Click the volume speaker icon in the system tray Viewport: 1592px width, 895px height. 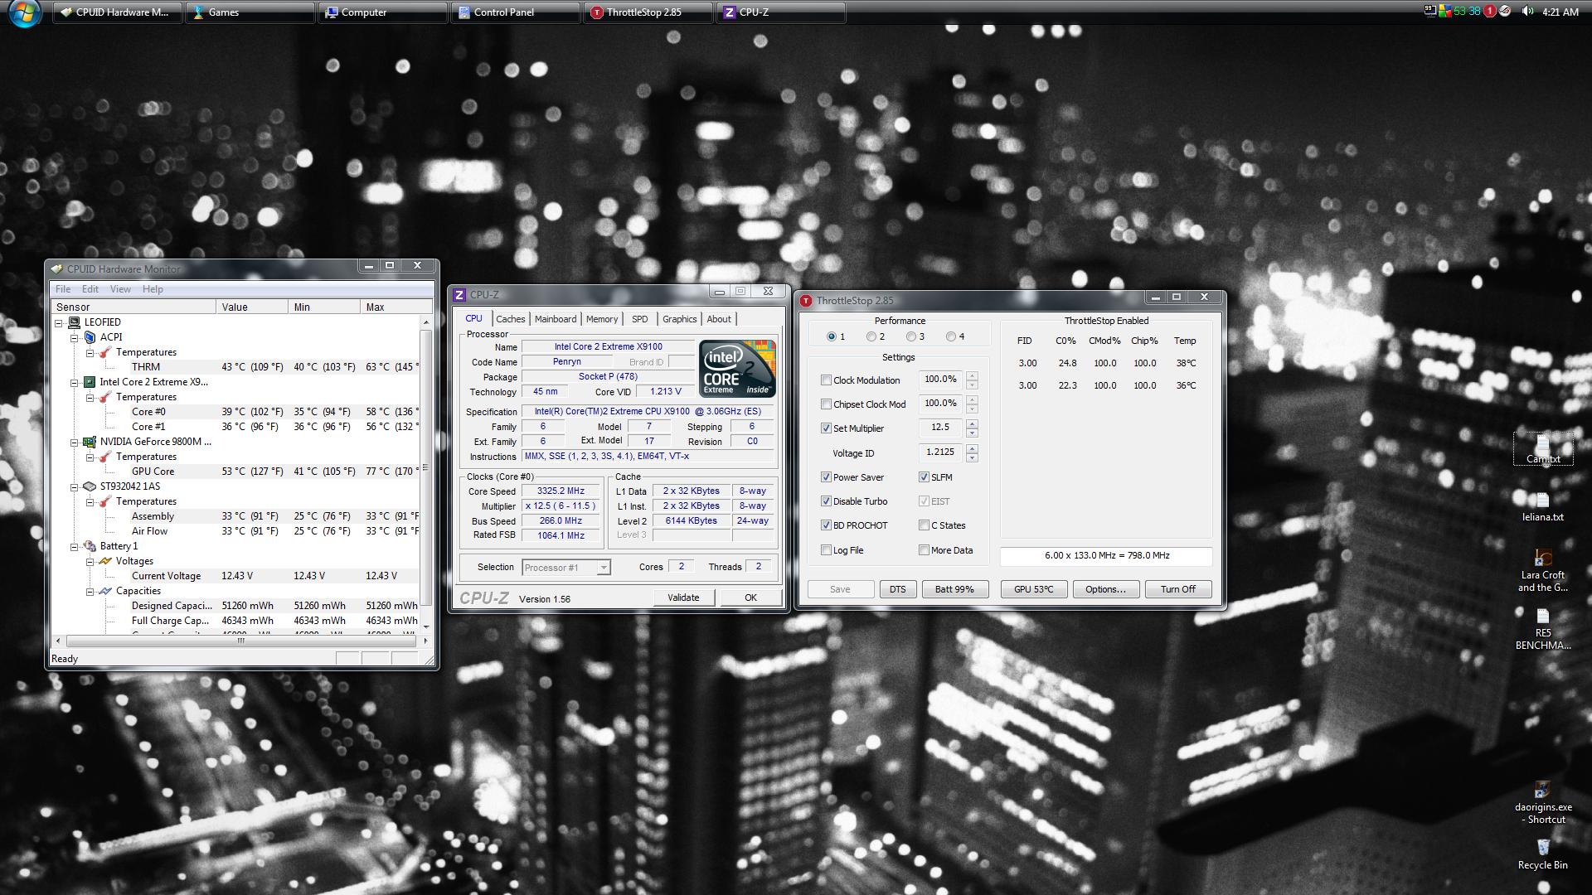[1527, 12]
